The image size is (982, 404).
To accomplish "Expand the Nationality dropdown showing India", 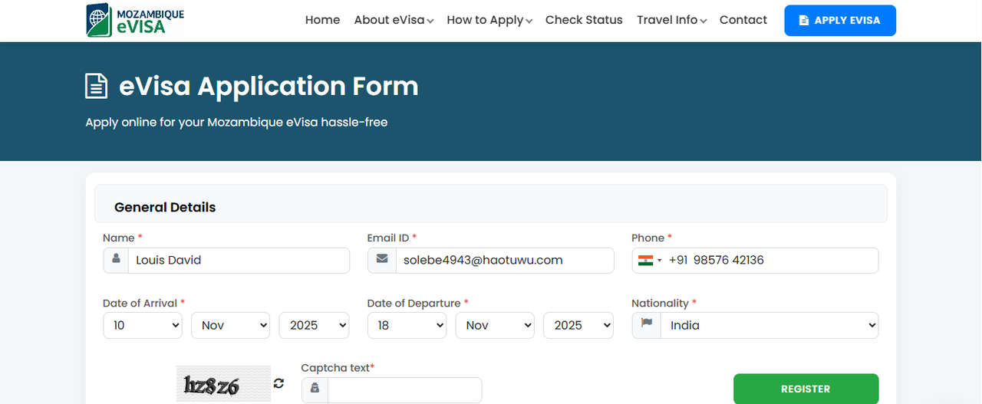I will [769, 325].
